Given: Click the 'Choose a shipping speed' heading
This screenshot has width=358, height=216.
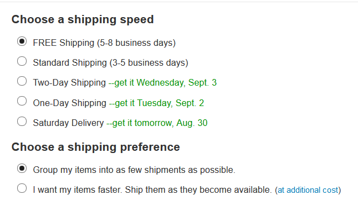Looking at the screenshot, I should pyautogui.click(x=83, y=19).
